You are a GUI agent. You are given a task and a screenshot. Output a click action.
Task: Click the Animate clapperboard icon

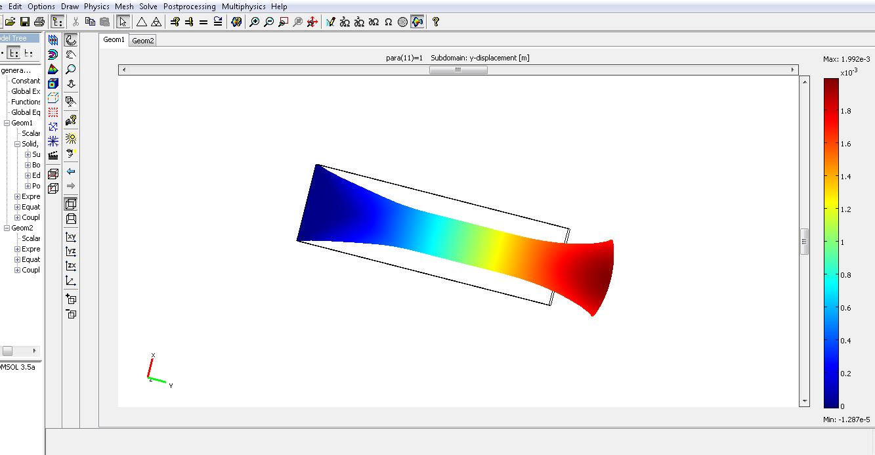(x=53, y=156)
